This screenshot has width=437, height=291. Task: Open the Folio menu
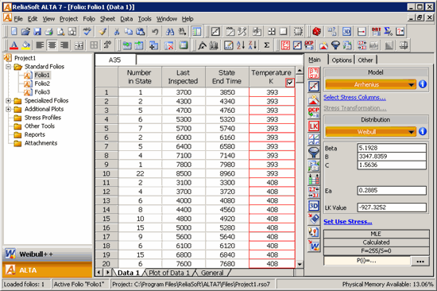[89, 19]
